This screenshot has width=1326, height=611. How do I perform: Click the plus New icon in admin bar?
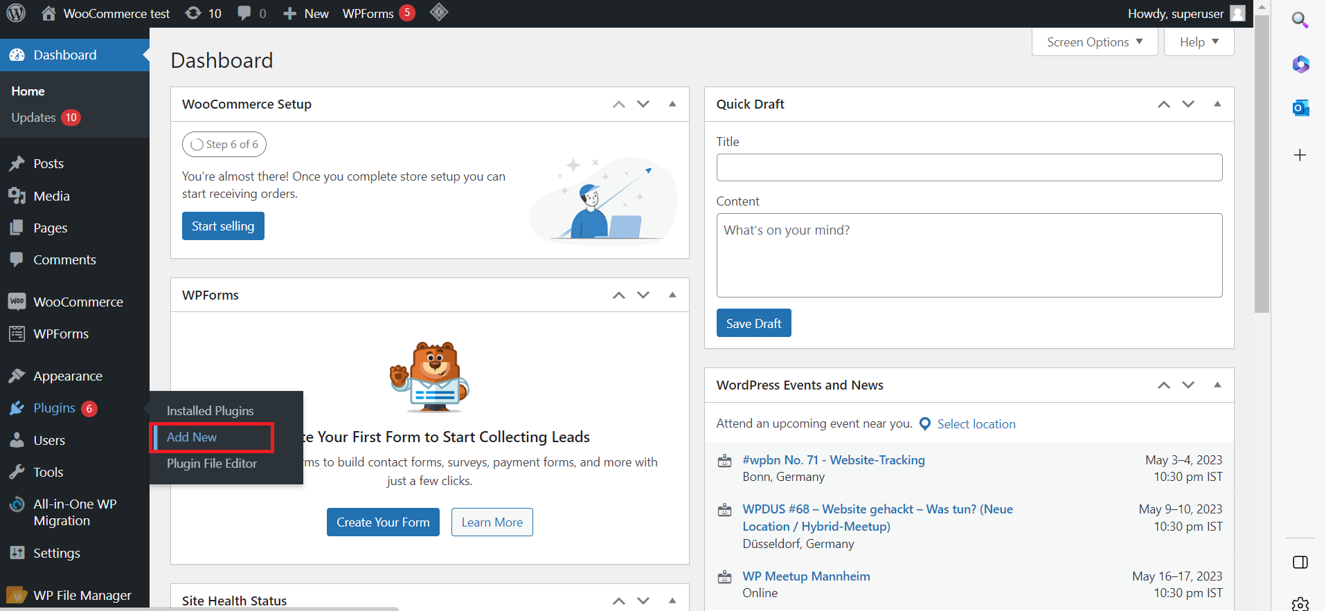289,14
